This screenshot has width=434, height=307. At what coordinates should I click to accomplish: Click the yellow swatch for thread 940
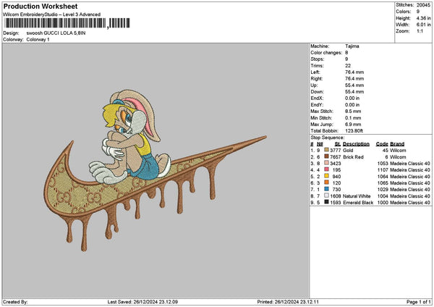coord(326,176)
